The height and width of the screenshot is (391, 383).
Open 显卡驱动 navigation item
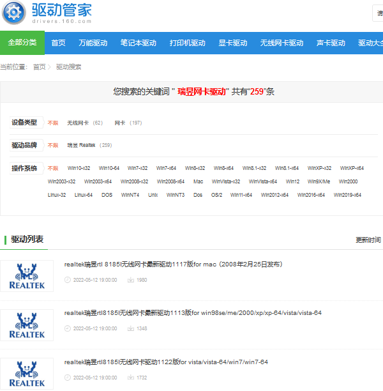click(x=233, y=43)
